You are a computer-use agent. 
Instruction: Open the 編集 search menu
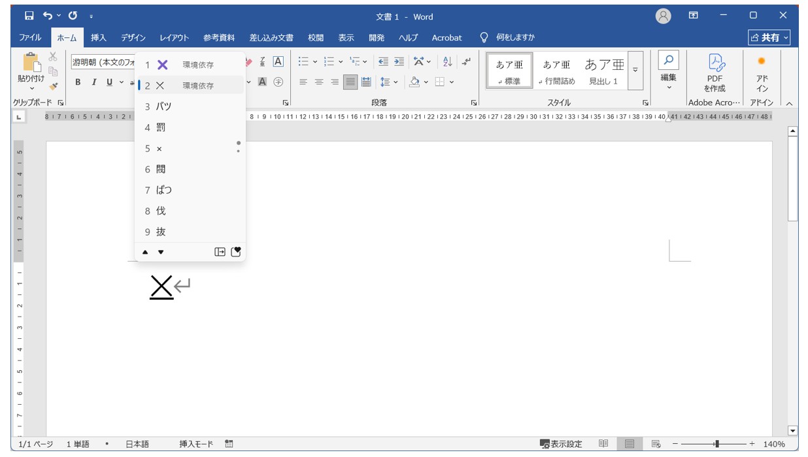point(668,72)
